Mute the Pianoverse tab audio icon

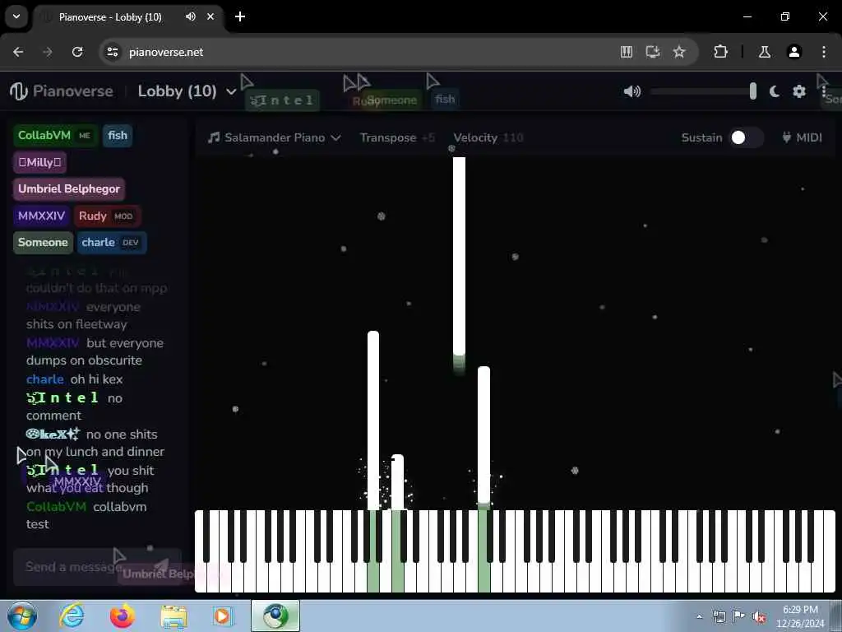pos(191,16)
